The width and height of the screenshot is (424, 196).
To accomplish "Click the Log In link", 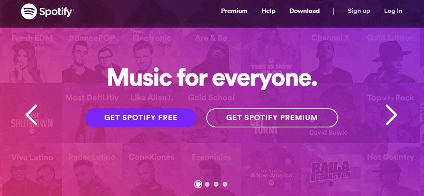I will click(x=393, y=11).
